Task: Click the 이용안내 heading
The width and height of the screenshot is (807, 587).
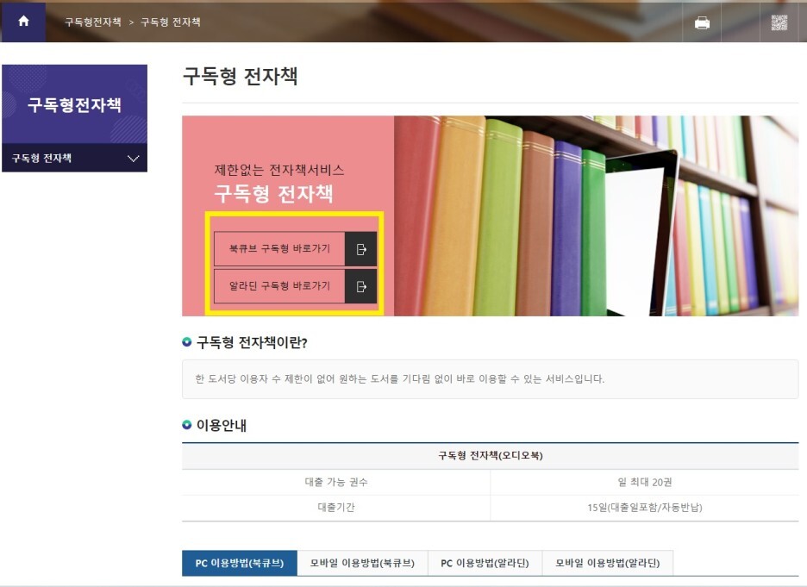Action: pyautogui.click(x=222, y=426)
